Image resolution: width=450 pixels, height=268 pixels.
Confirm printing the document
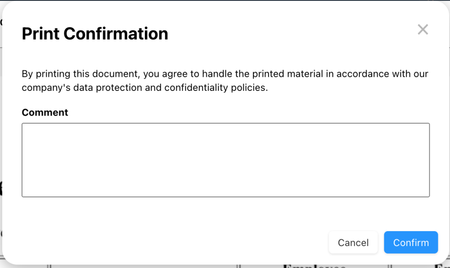tap(410, 242)
